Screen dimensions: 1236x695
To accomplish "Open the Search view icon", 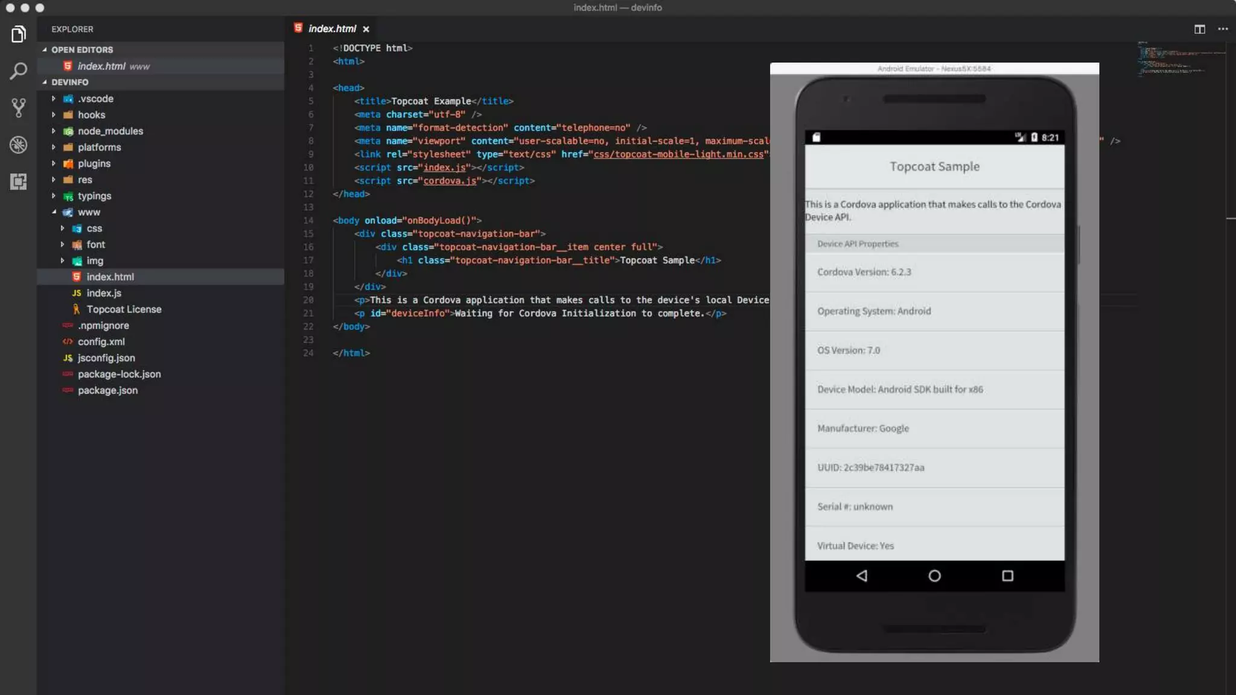I will point(18,71).
